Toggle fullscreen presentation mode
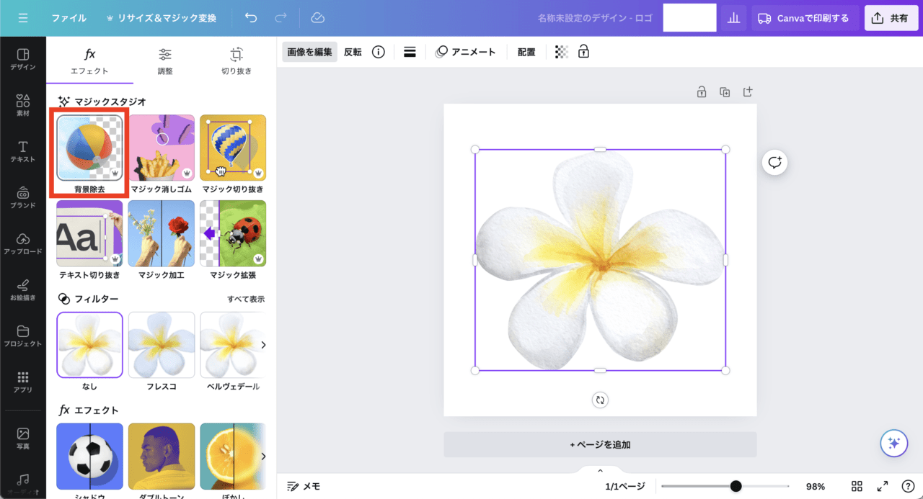 click(882, 486)
